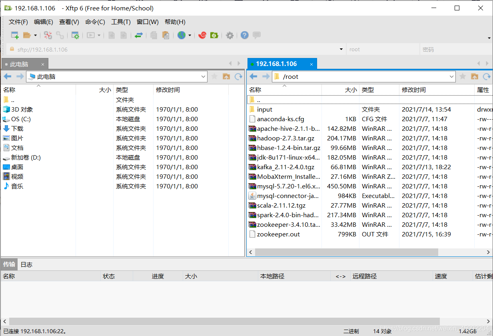
Task: Expand the host address dropdown arrow
Action: tap(341, 50)
